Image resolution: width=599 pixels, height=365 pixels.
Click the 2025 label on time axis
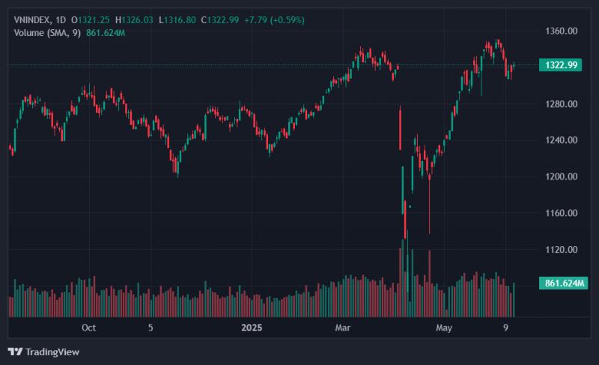coord(252,328)
